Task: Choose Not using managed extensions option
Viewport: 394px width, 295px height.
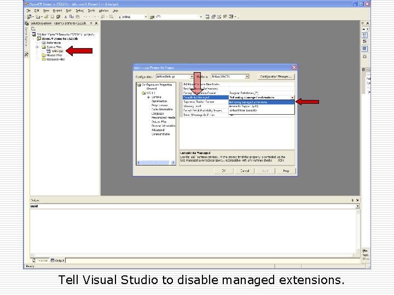Action: click(262, 102)
